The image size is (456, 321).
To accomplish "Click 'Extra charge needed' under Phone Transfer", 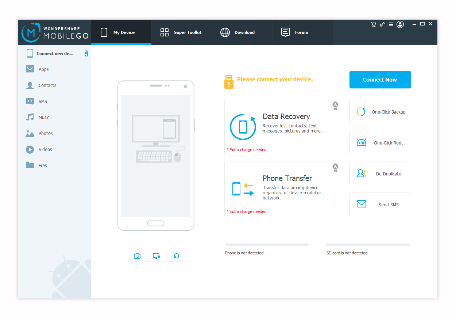I will pyautogui.click(x=247, y=211).
